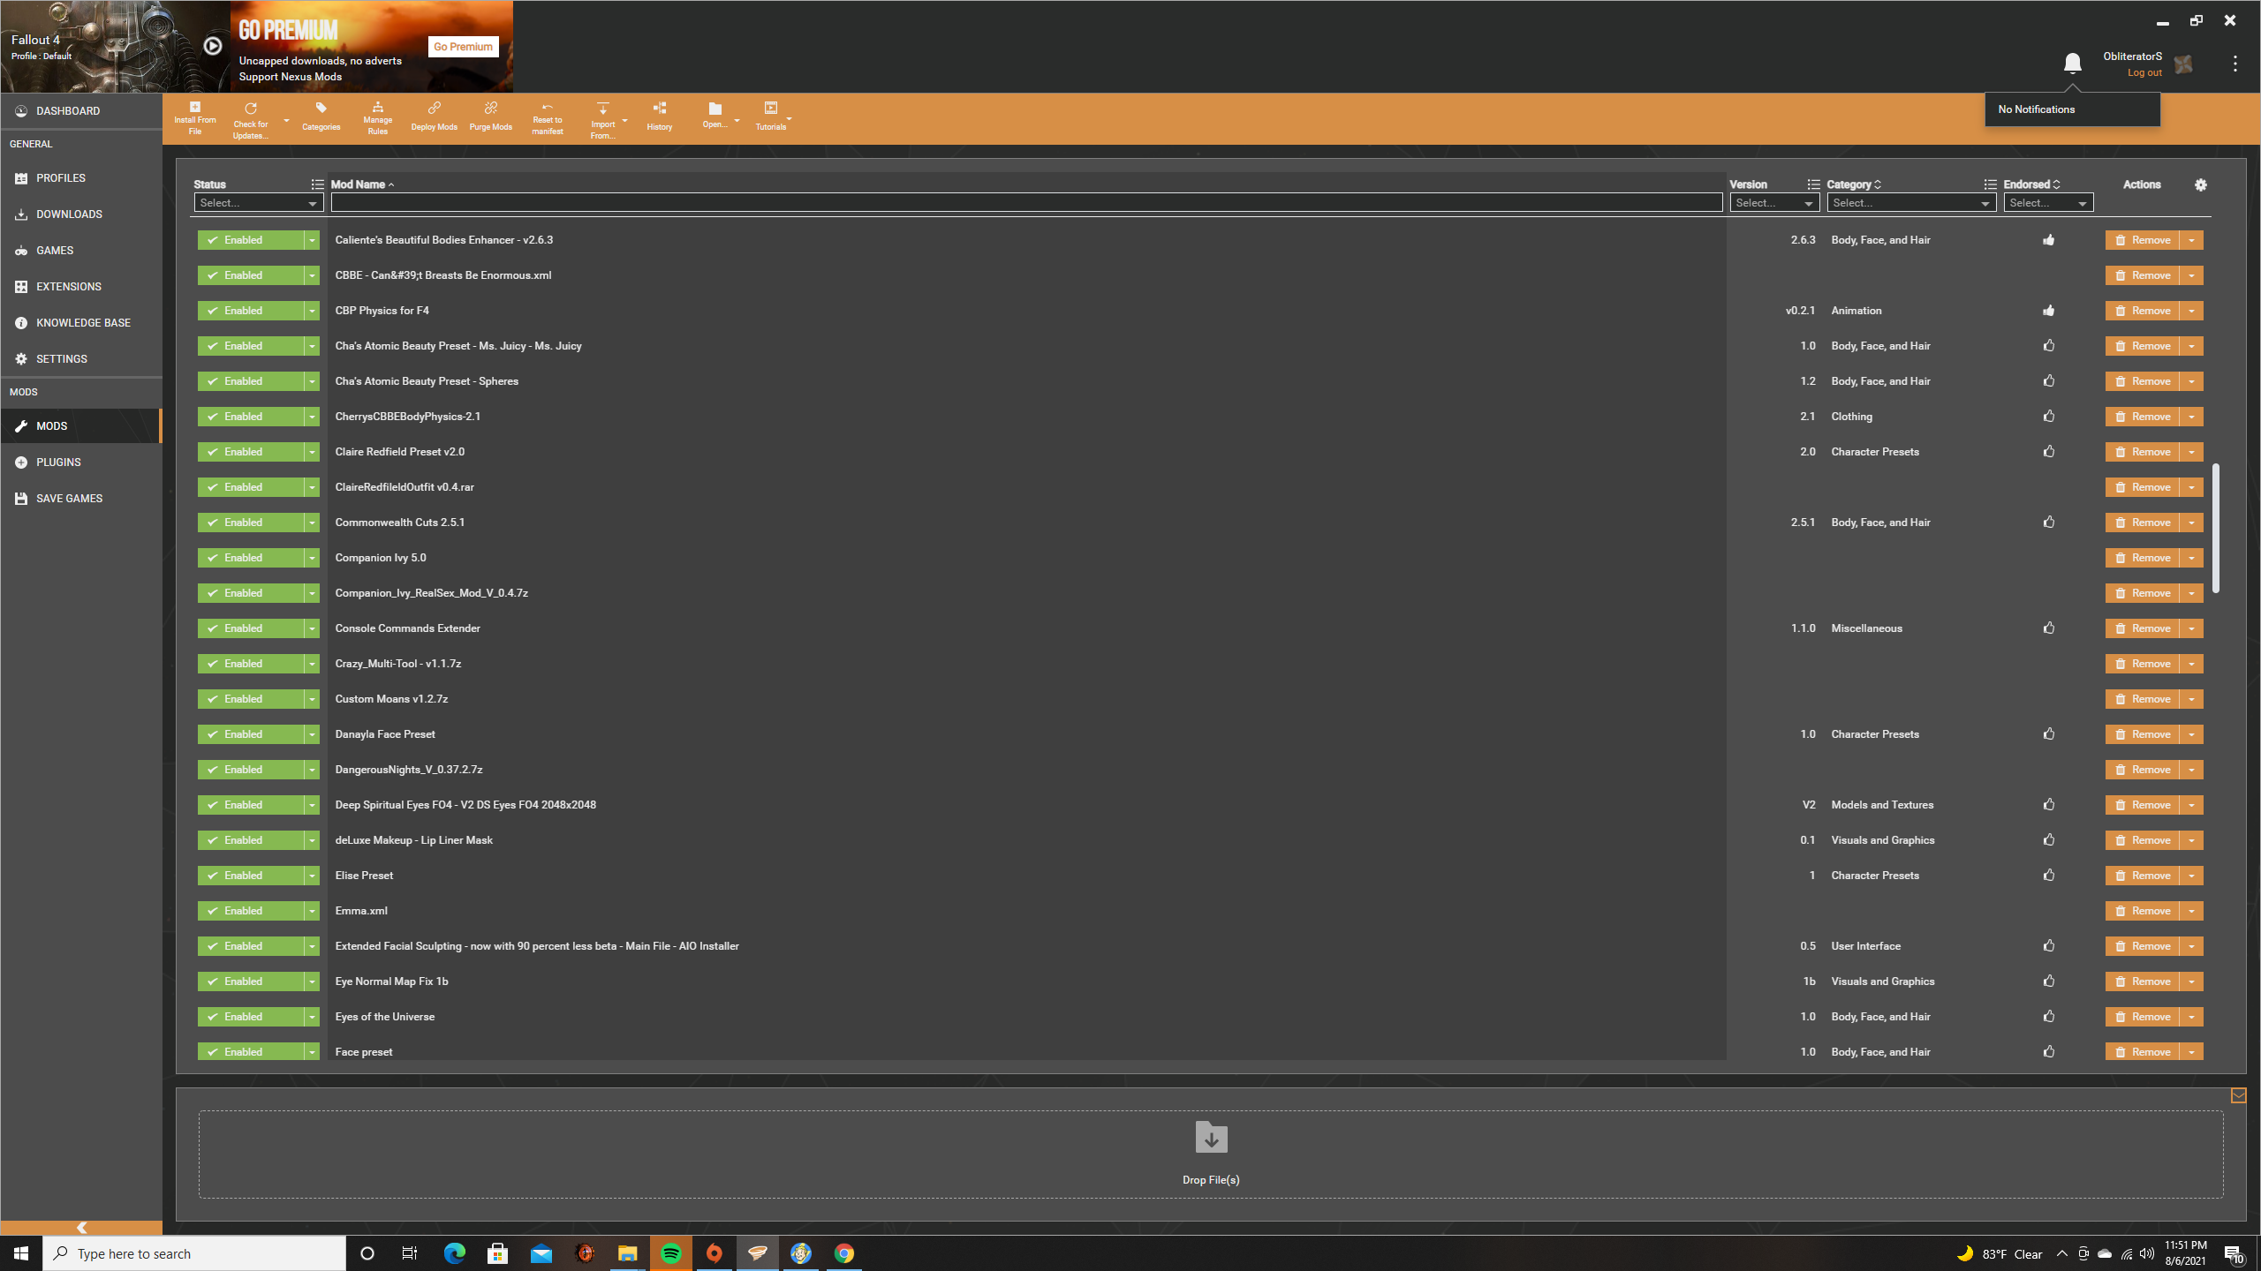
Task: Endorse the Eyes of the Universe mod
Action: click(x=2048, y=1017)
